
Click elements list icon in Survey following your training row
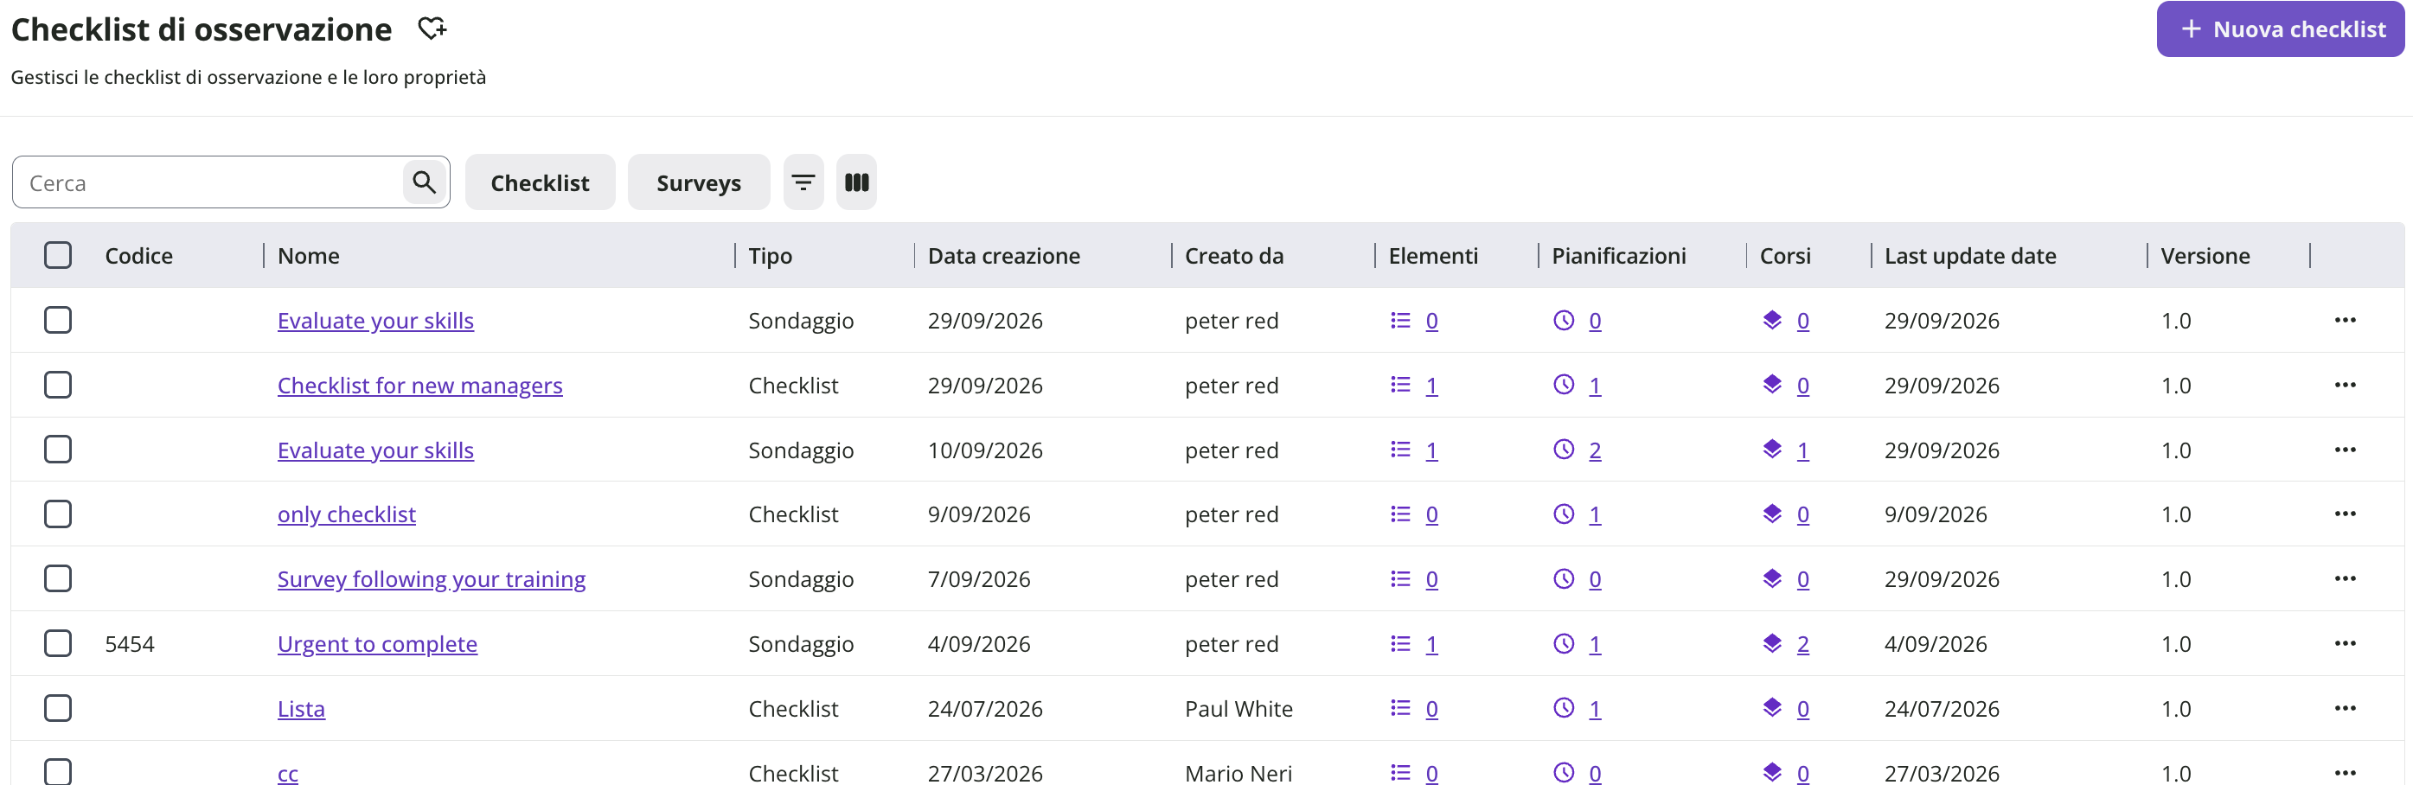(1400, 579)
